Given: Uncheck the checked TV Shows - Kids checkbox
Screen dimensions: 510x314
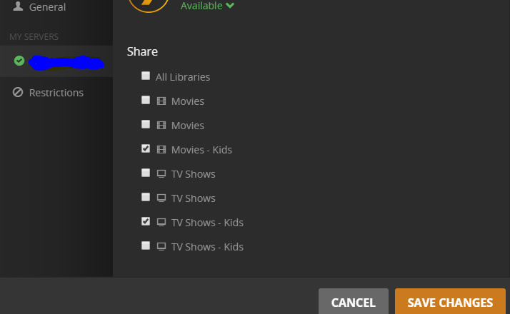Looking at the screenshot, I should [146, 221].
